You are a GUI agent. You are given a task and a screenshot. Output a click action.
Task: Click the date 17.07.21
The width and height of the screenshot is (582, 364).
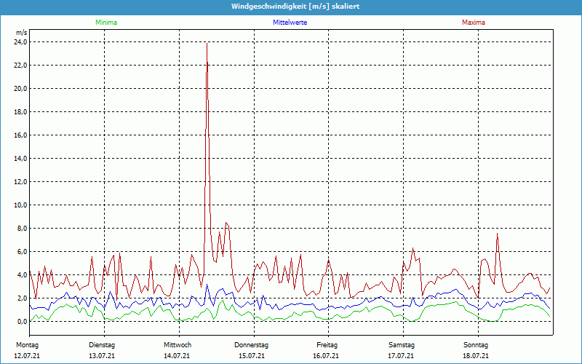402,356
